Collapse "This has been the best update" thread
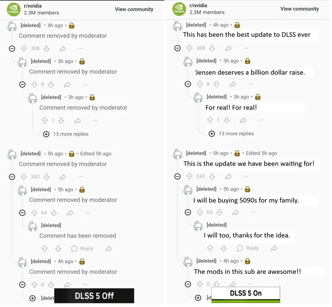The height and width of the screenshot is (307, 332). click(177, 48)
